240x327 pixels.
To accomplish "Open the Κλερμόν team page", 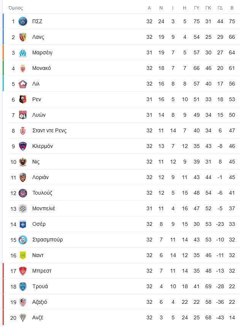I will tap(43, 146).
